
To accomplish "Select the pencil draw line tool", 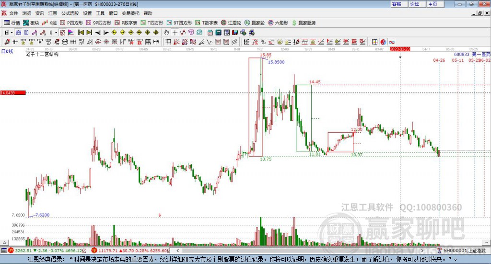I will click(7, 42).
